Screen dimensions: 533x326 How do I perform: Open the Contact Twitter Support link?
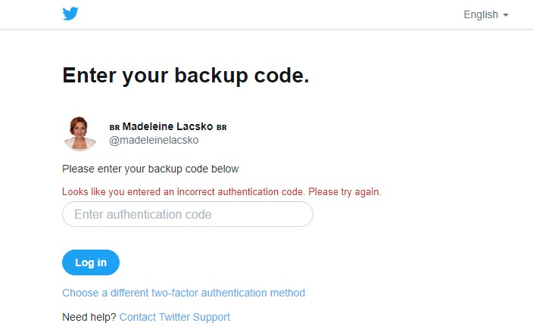coord(174,317)
